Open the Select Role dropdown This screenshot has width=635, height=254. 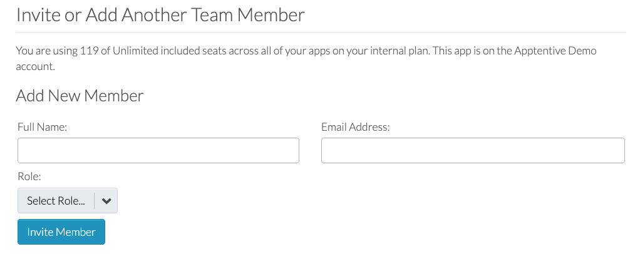coord(68,201)
